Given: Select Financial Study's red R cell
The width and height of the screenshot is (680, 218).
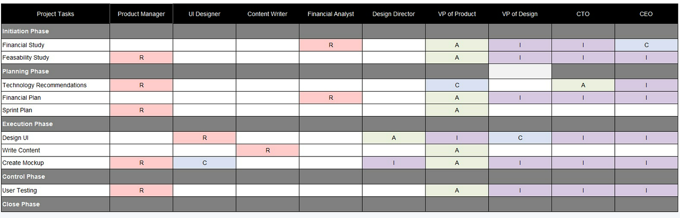Looking at the screenshot, I should point(331,45).
